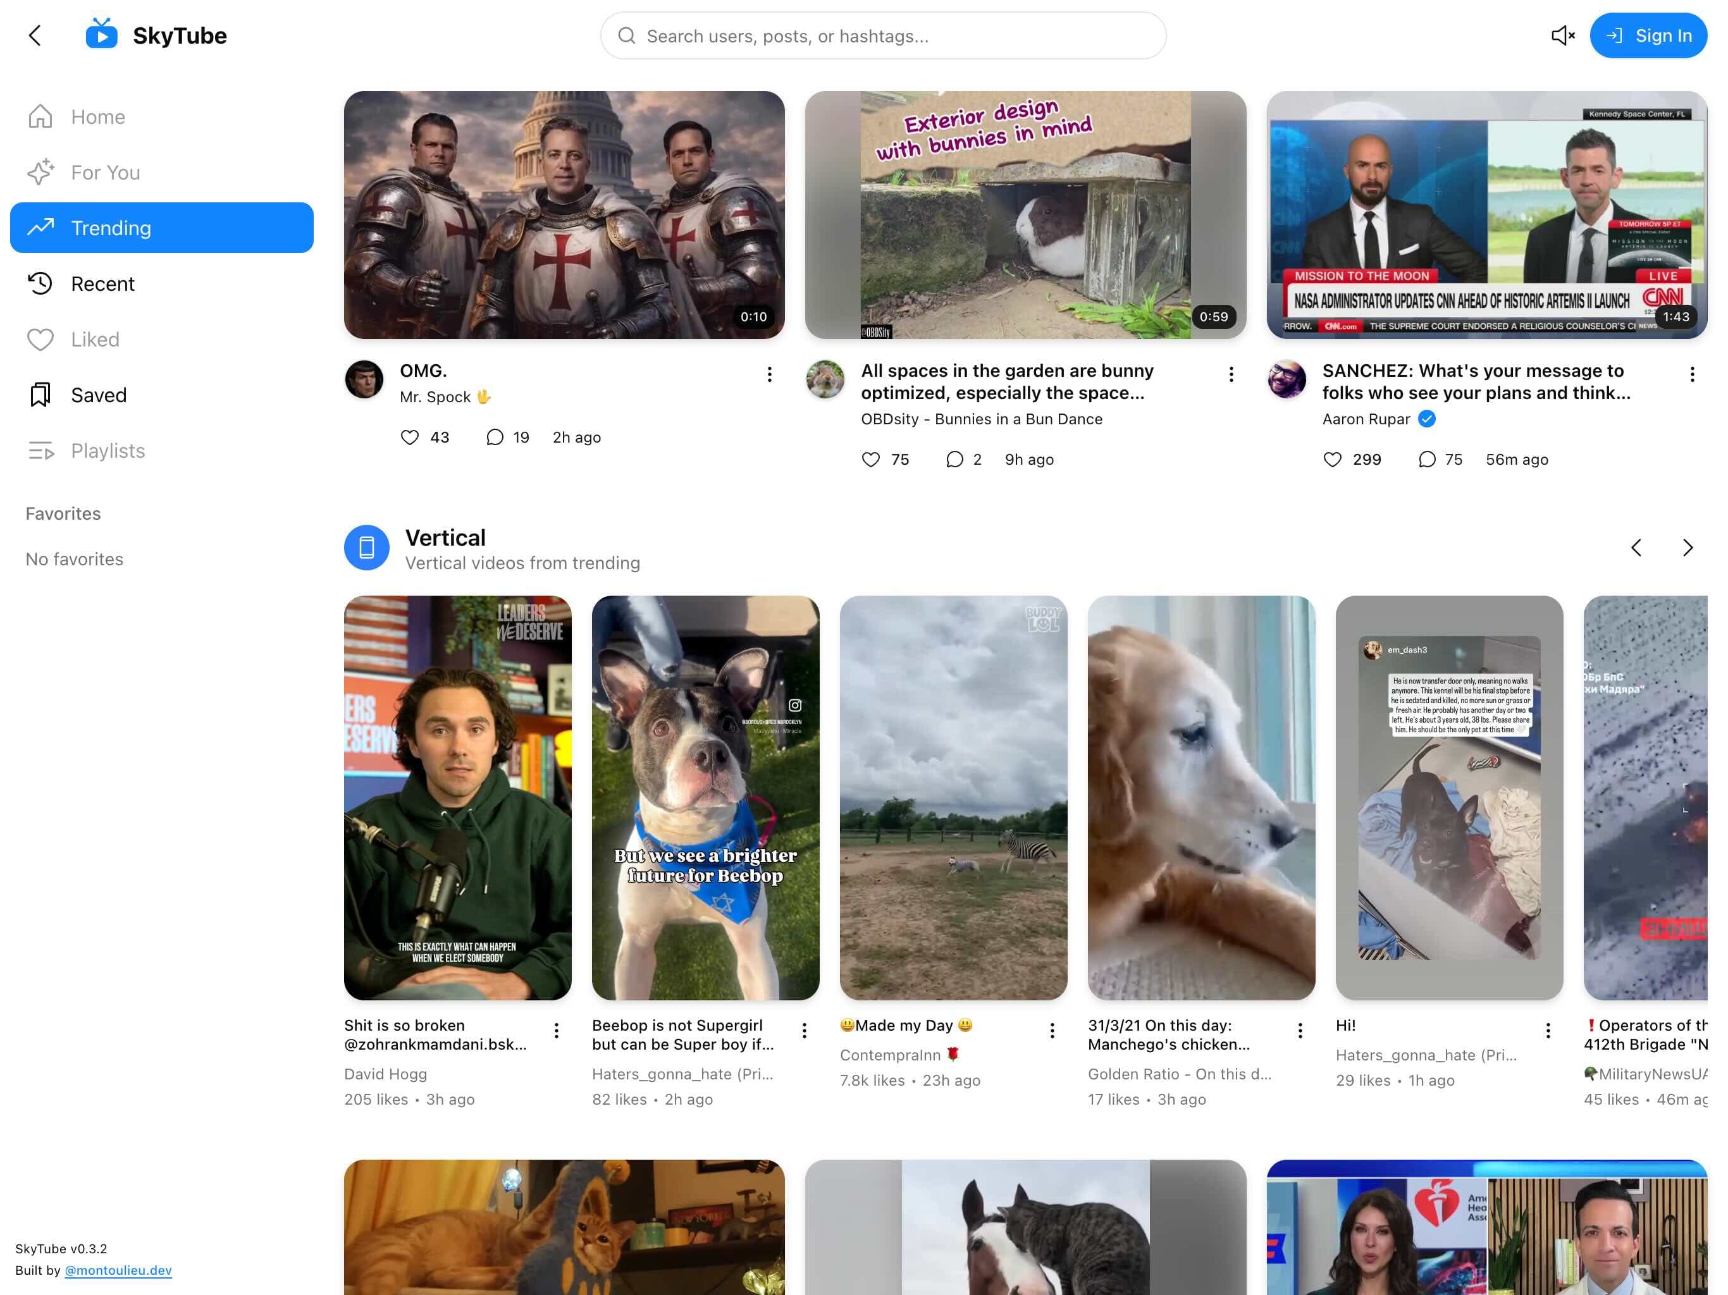Open the @montoulieu.dev link
The height and width of the screenshot is (1295, 1728).
pyautogui.click(x=118, y=1270)
